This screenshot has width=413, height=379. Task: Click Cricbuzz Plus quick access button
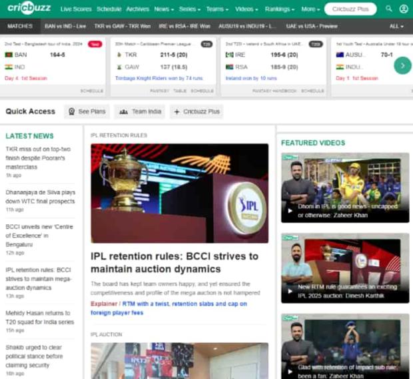[x=197, y=111]
